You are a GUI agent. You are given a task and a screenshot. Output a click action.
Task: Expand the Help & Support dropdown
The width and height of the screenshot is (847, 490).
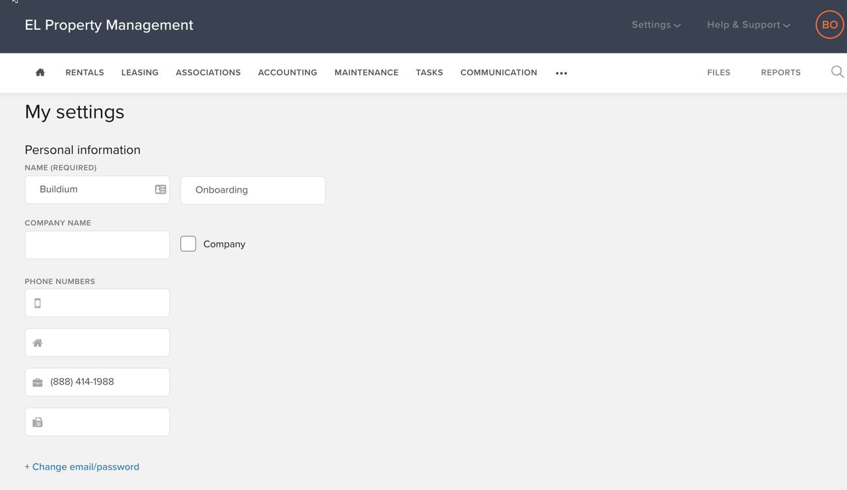(x=748, y=25)
